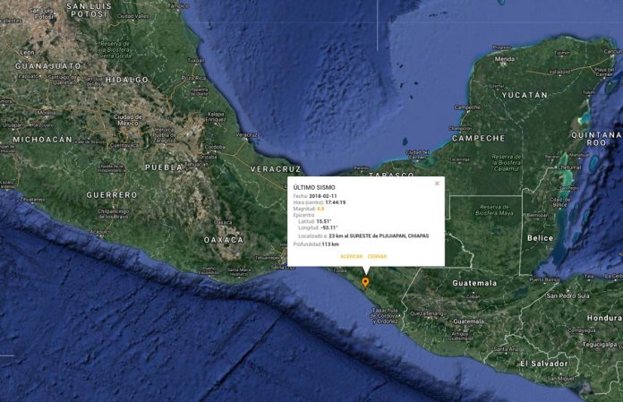Click the ACERCAR zoom-in link
623x402 pixels.
(352, 256)
